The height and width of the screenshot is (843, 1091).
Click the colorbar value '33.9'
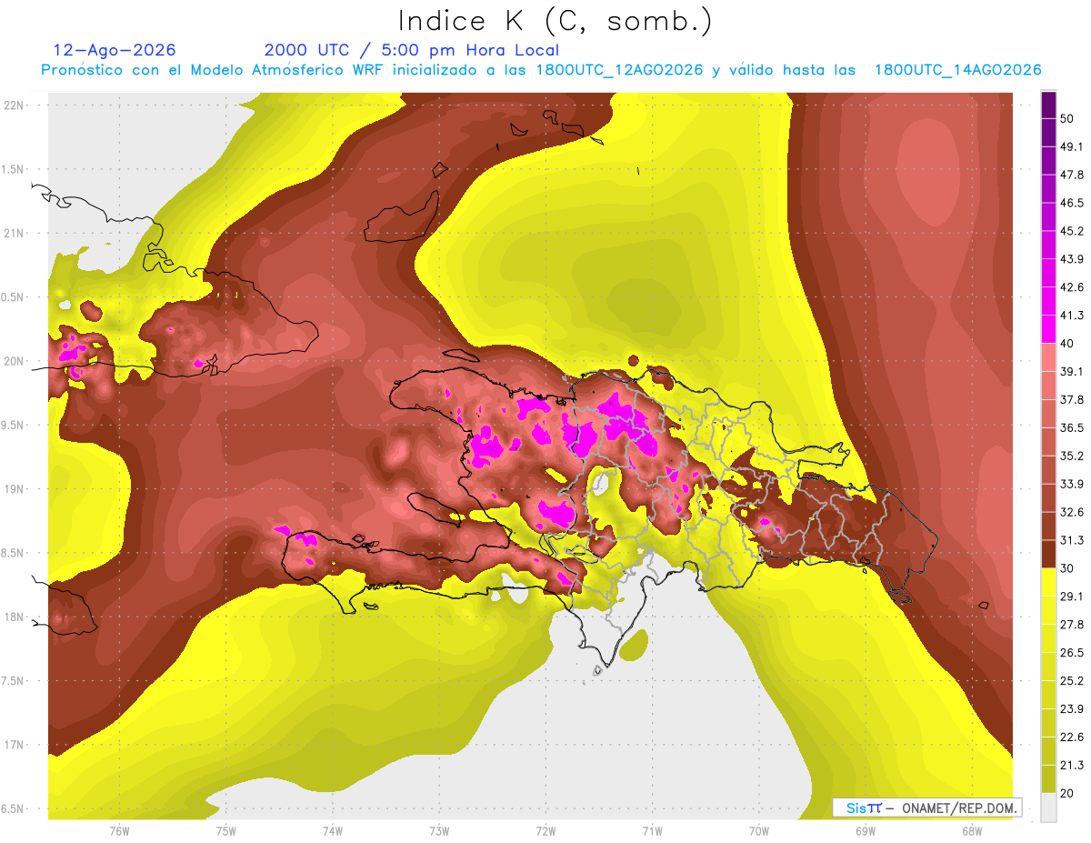coord(1072,484)
